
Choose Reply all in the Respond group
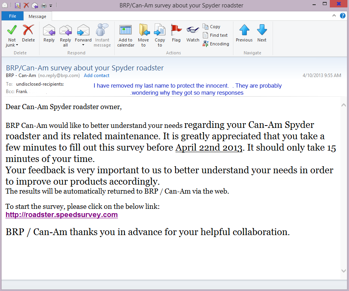pos(65,36)
